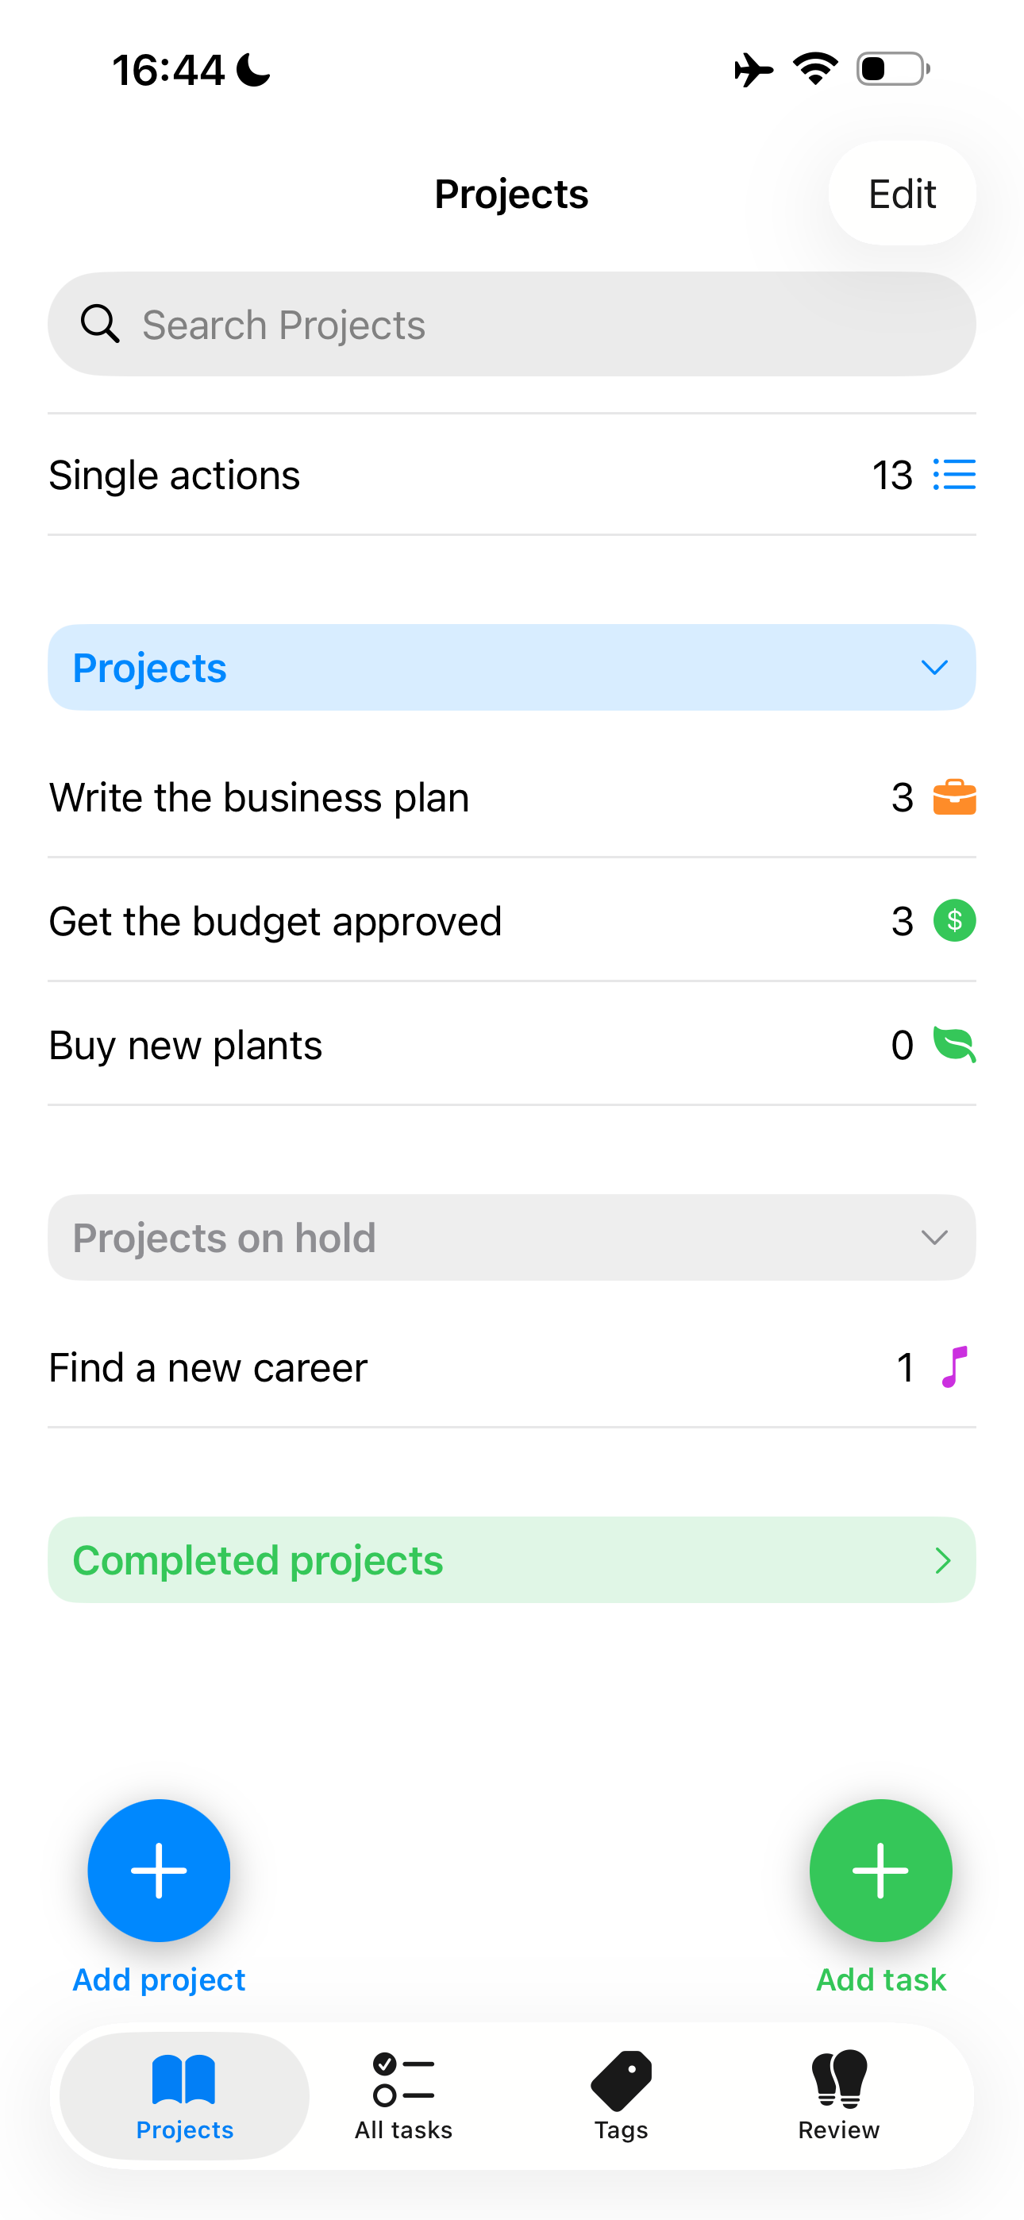Switch to the All tasks tab
This screenshot has height=2220, width=1024.
point(403,2095)
